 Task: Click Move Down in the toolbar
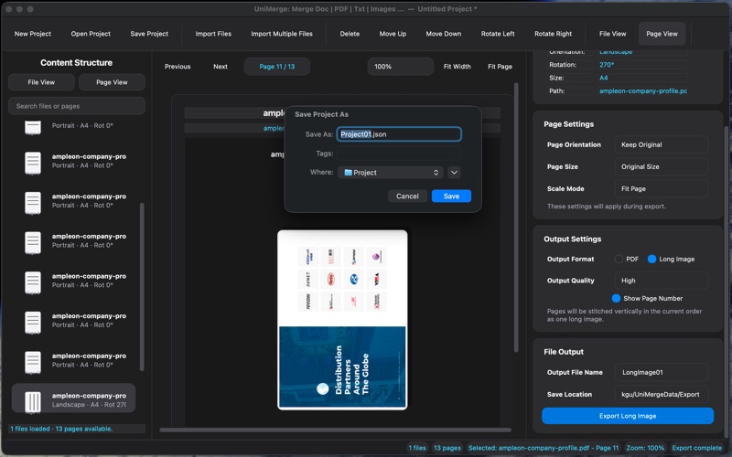coord(444,34)
